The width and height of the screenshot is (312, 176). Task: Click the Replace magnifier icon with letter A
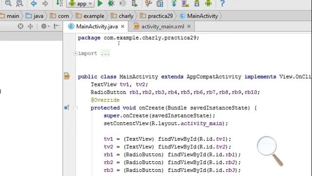19,3
